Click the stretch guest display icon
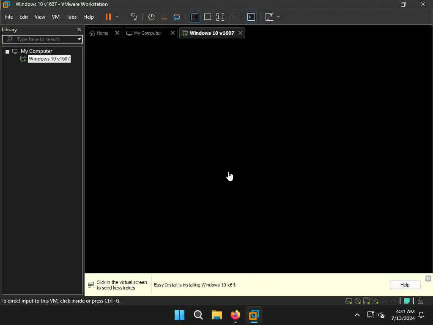This screenshot has height=325, width=433. (269, 17)
